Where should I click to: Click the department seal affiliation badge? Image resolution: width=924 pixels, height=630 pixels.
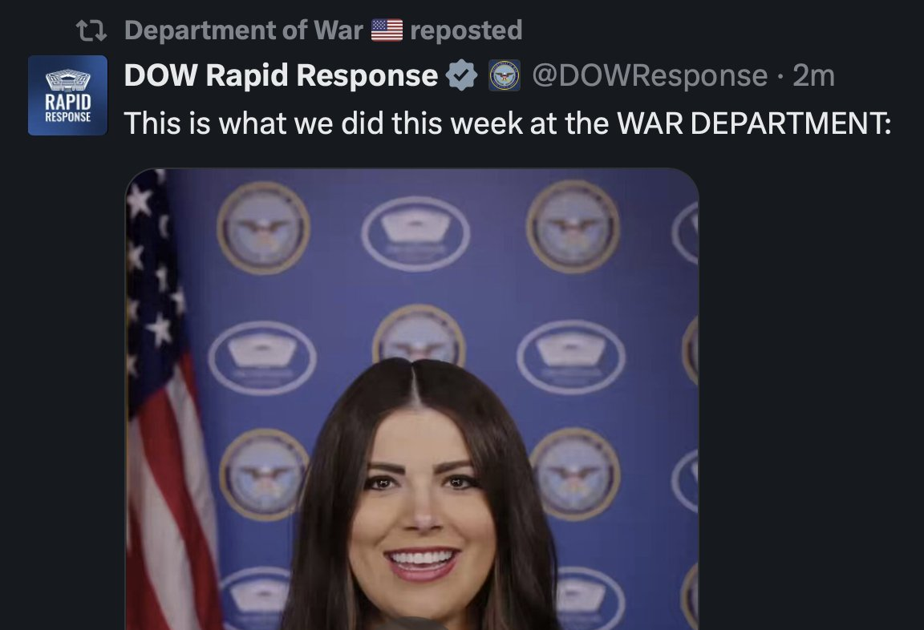coord(505,75)
